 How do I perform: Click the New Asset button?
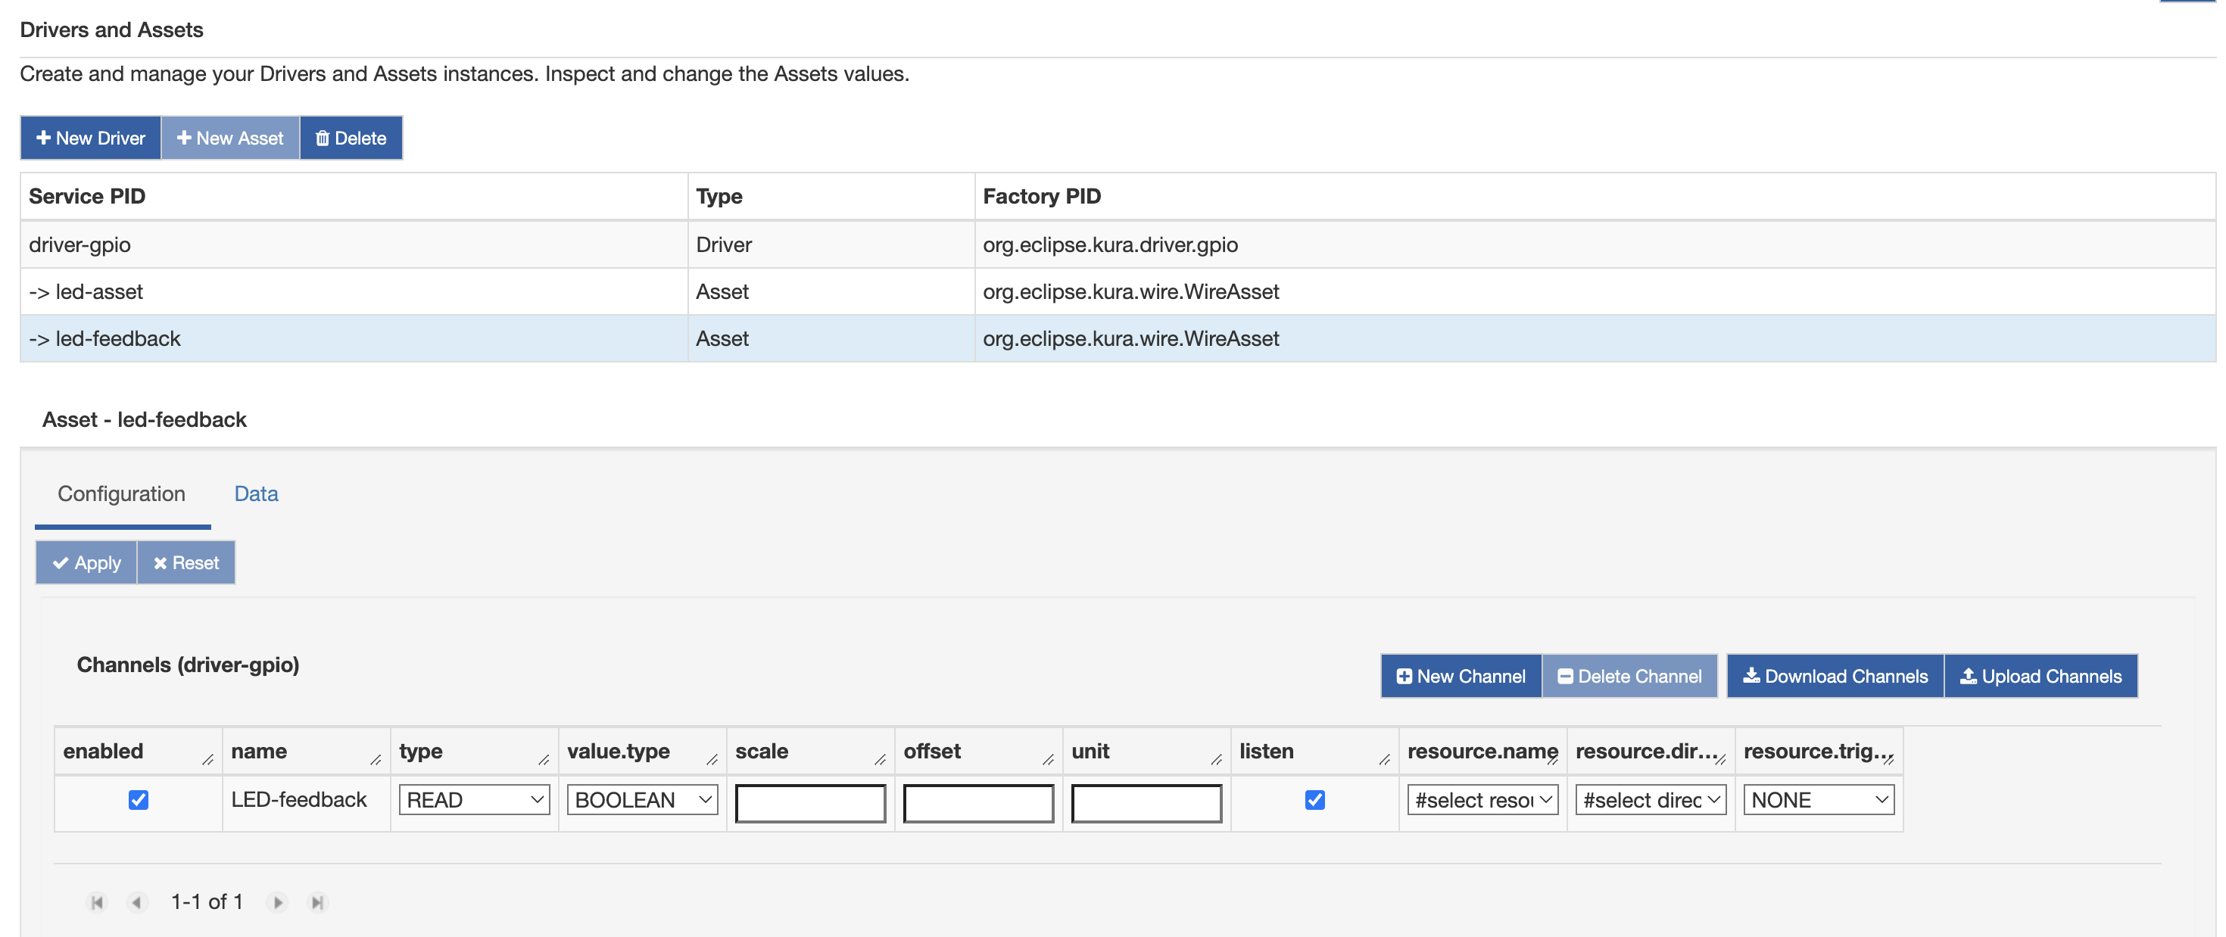tap(230, 139)
